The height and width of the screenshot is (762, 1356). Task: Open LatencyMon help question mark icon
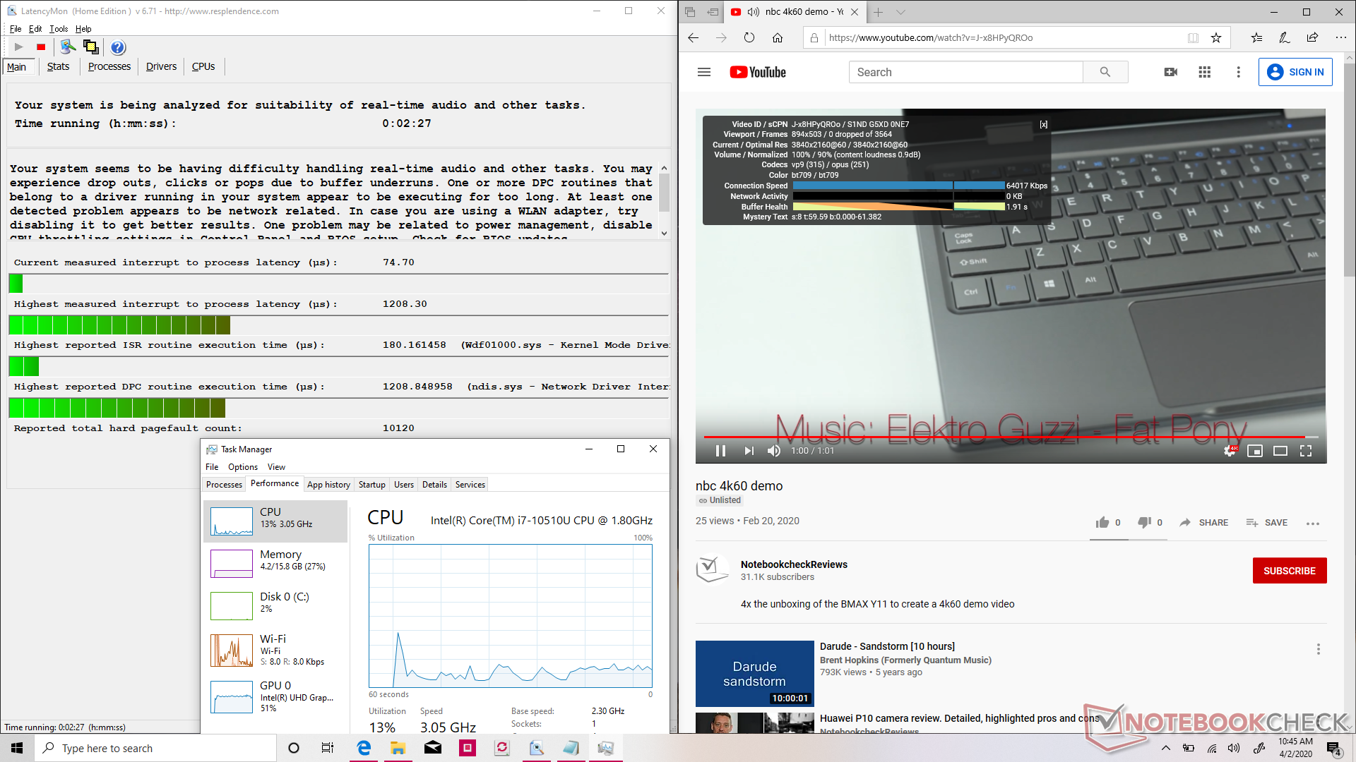tap(118, 47)
